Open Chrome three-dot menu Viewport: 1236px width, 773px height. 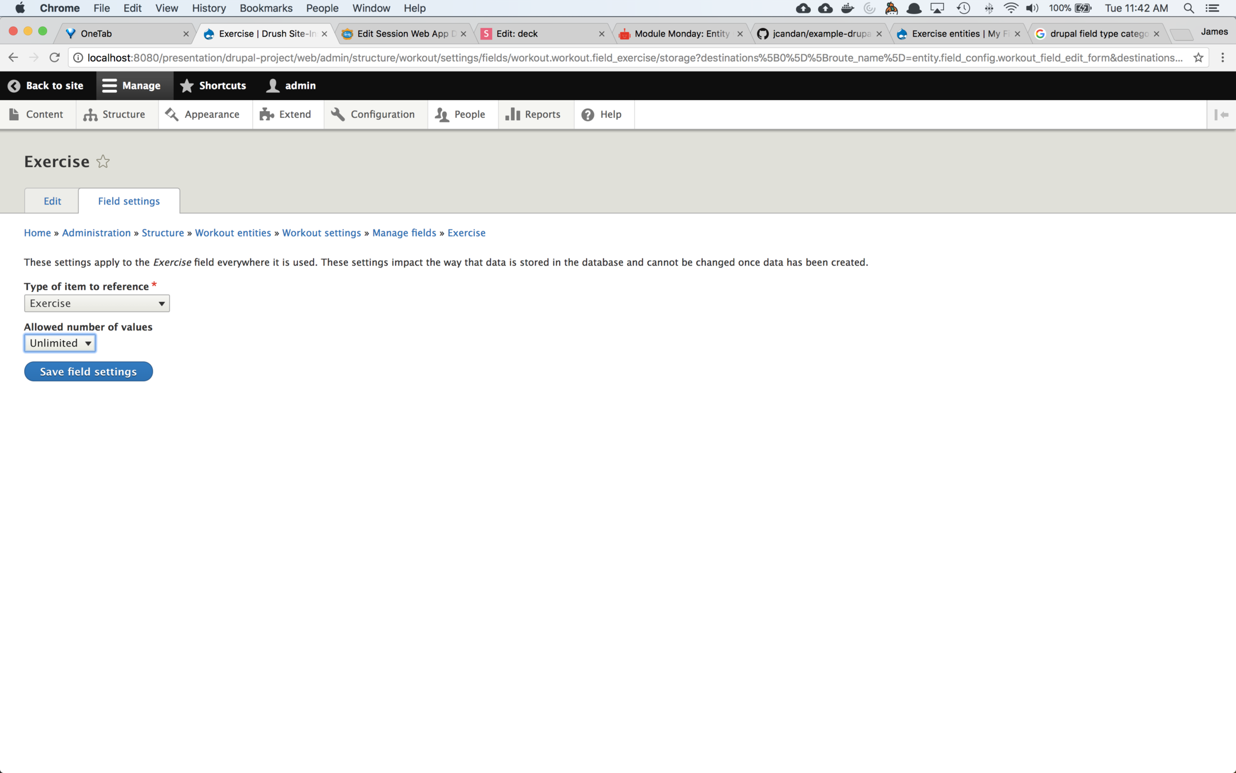point(1223,58)
